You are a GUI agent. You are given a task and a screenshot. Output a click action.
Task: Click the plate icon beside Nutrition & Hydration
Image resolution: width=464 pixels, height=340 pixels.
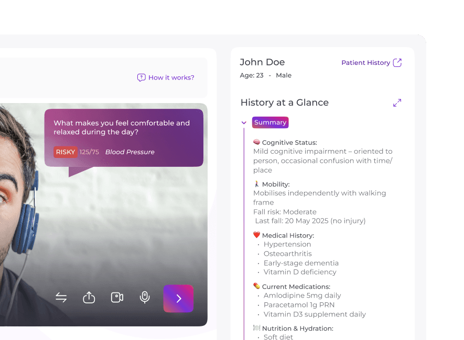(x=256, y=328)
